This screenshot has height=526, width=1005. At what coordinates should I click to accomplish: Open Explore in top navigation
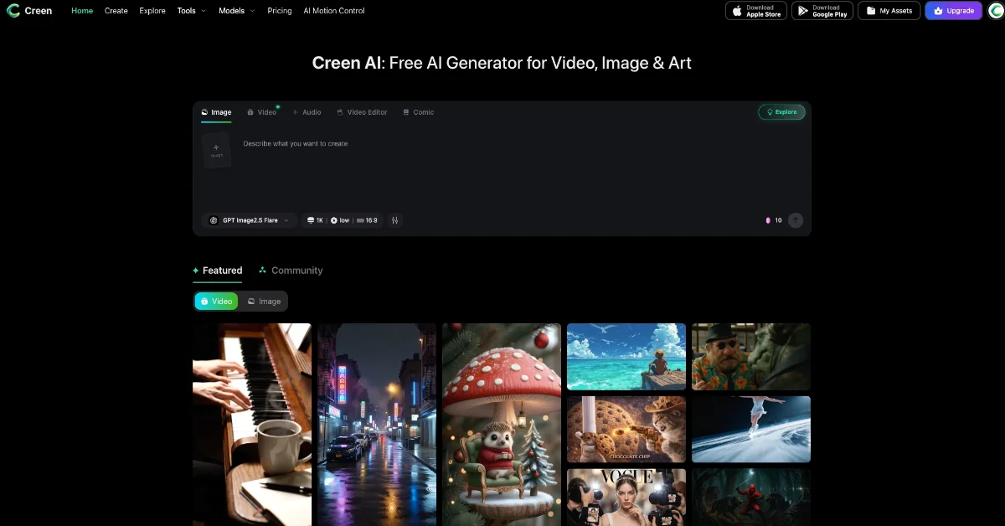click(152, 11)
